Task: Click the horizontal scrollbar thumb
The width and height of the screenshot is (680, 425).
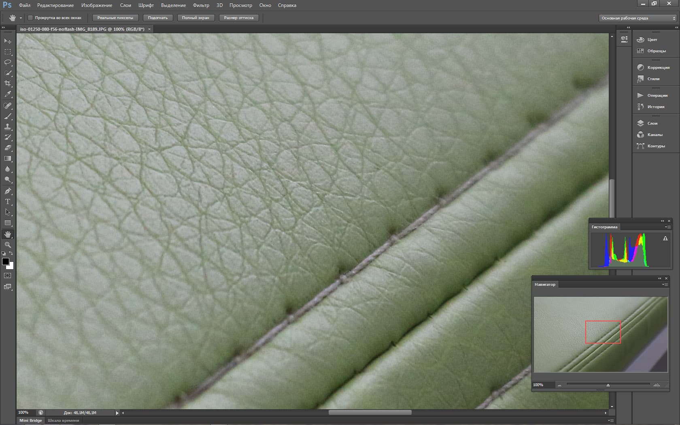Action: pos(370,413)
